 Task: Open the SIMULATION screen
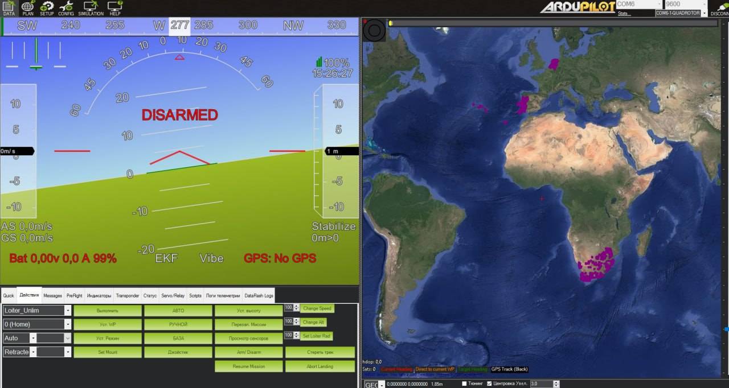[x=91, y=8]
